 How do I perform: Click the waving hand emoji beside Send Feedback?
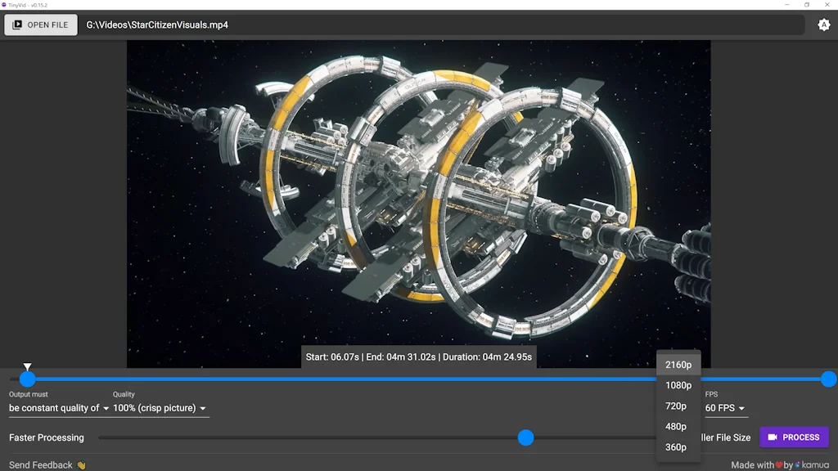pyautogui.click(x=79, y=464)
